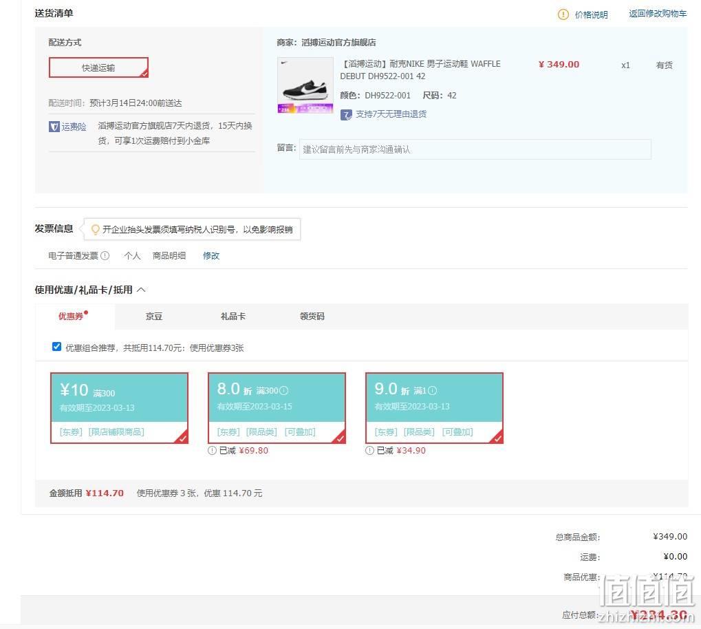Click the invoice tip lightbulb icon
The image size is (701, 629).
coord(95,229)
